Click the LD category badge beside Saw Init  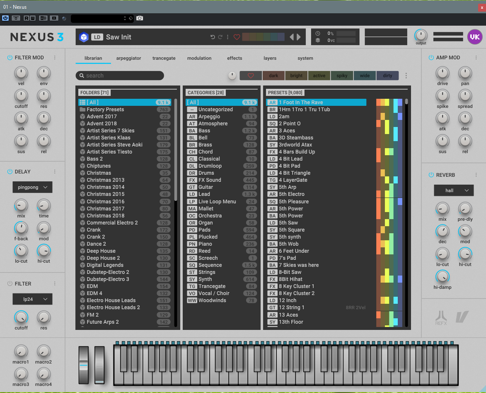click(97, 37)
